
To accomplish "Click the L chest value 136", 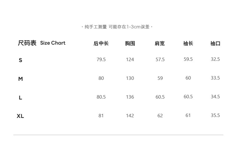I will coord(130,97).
